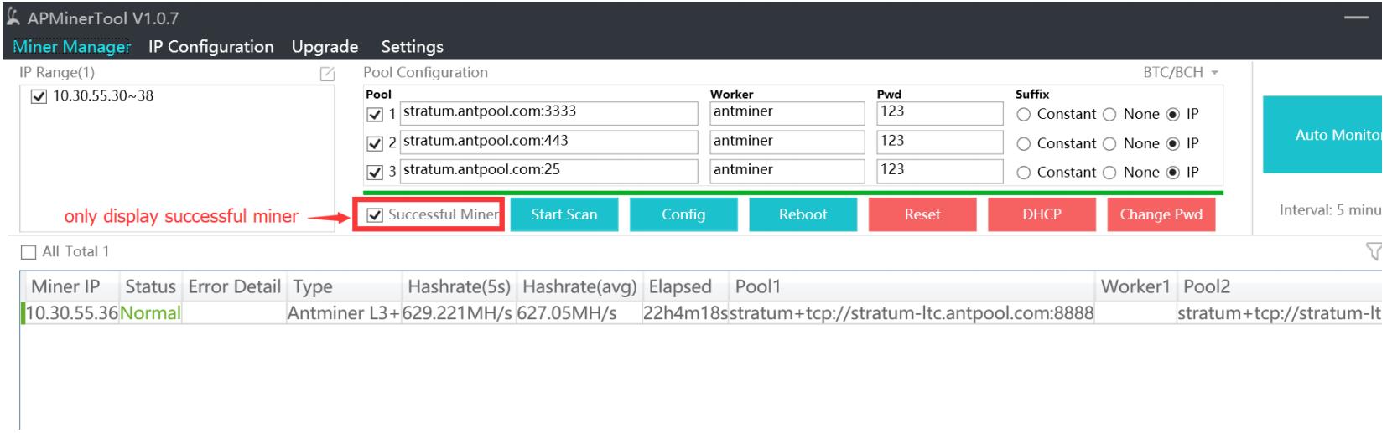
Task: Select IP suffix for Pool 3
Action: point(1173,173)
